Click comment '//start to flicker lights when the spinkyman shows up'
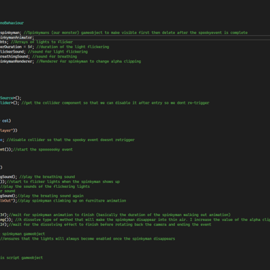This screenshot has height=270, width=270. pos(63,181)
